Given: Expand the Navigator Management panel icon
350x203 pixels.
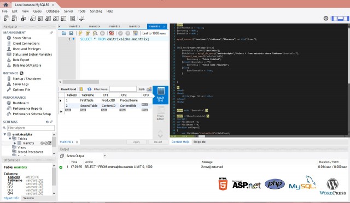Looking at the screenshot, I should [x=51, y=33].
